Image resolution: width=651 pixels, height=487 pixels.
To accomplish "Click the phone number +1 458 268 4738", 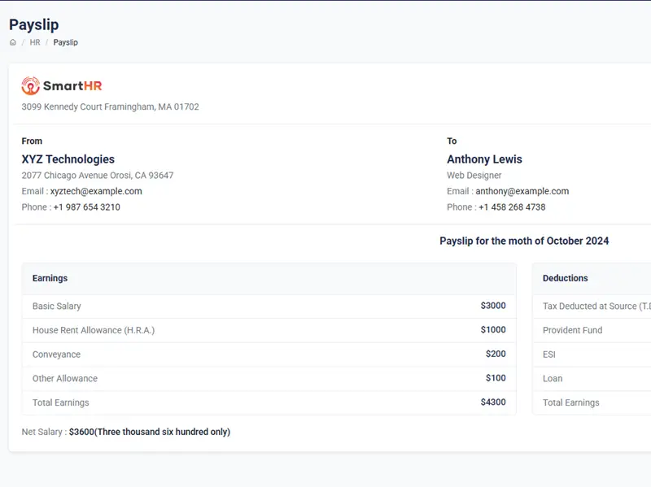I will pyautogui.click(x=512, y=207).
